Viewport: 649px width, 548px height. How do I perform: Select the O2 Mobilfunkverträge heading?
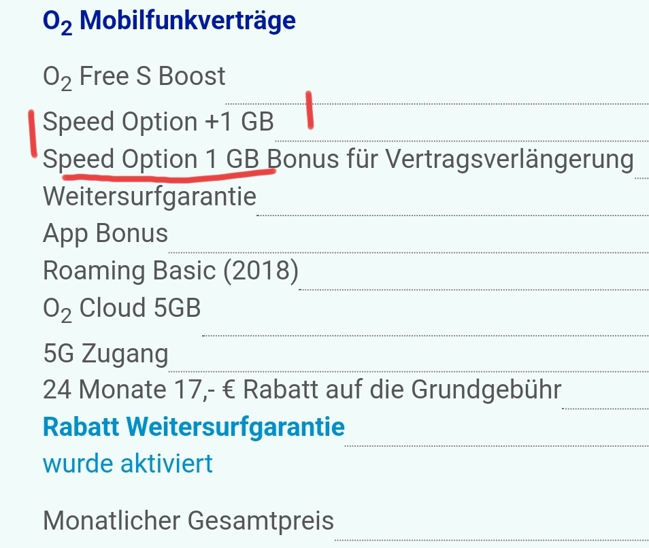coord(169,20)
